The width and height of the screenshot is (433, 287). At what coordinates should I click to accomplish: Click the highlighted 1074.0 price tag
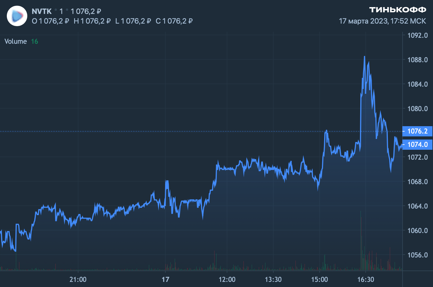pos(417,145)
